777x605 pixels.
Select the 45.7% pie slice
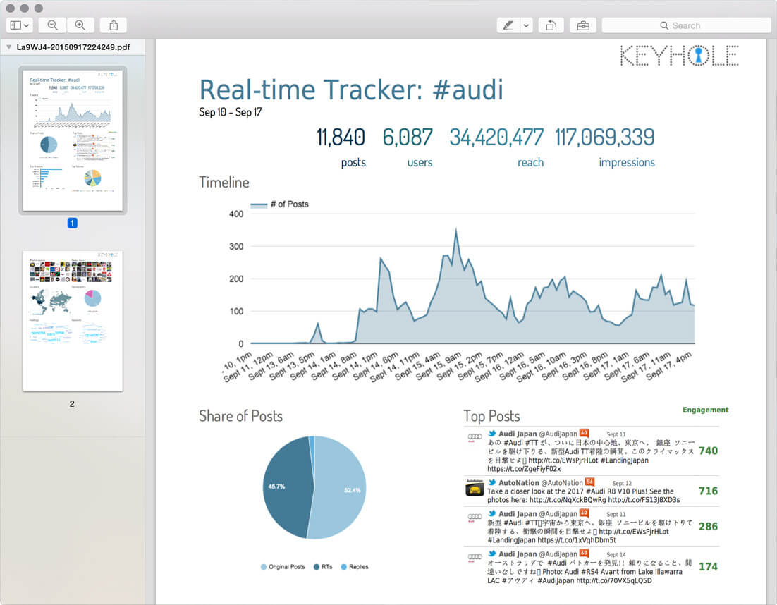(286, 486)
